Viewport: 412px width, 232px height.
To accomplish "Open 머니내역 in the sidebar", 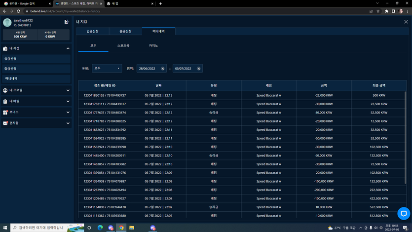I will coord(36,78).
